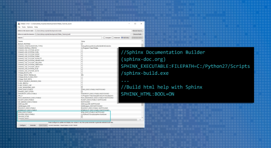Click the cache list scroll-up arrow
The height and width of the screenshot is (148, 271).
point(142,41)
